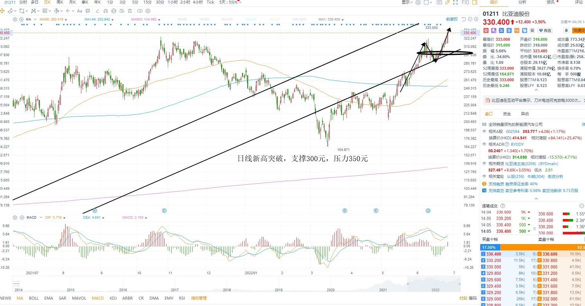Open chart settings gear in top bar
The image size is (585, 306).
pos(418,2)
